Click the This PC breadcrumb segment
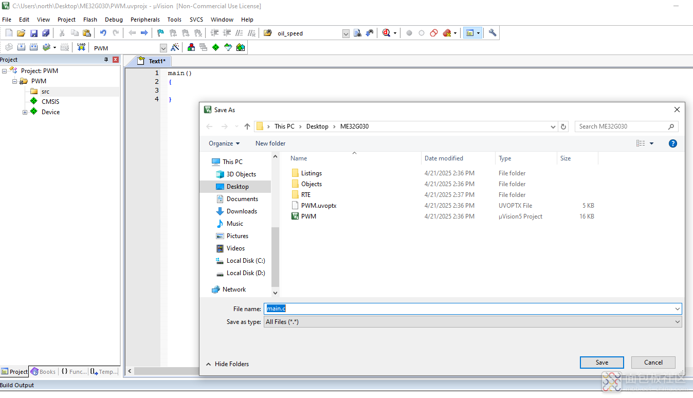693x398 pixels. 284,126
